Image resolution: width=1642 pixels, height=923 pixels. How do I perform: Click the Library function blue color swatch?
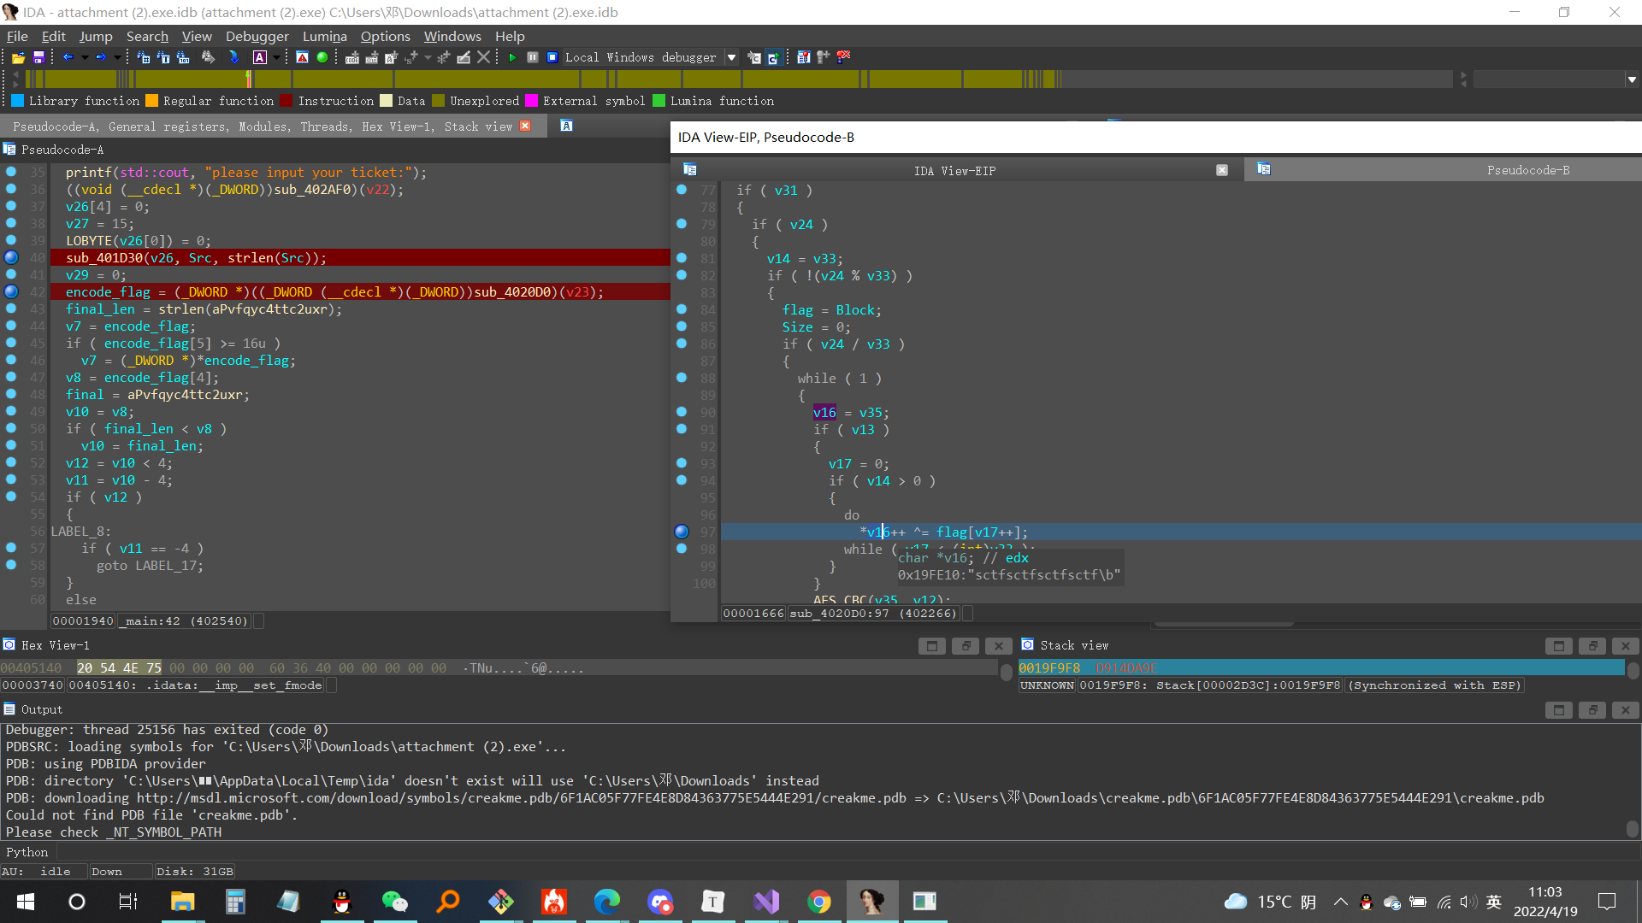[17, 101]
